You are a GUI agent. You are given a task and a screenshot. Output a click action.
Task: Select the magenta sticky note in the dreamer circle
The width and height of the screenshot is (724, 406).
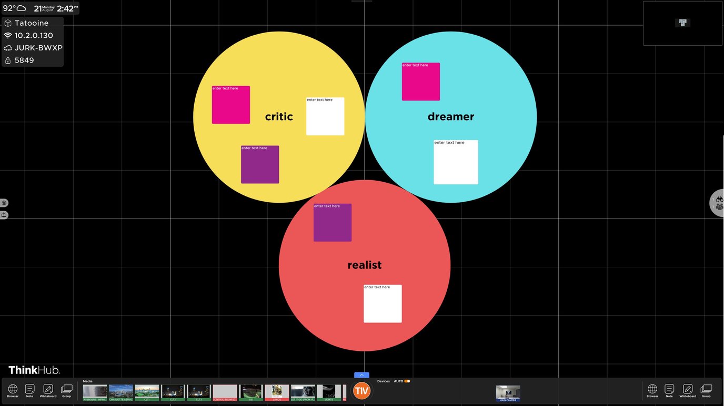click(421, 81)
